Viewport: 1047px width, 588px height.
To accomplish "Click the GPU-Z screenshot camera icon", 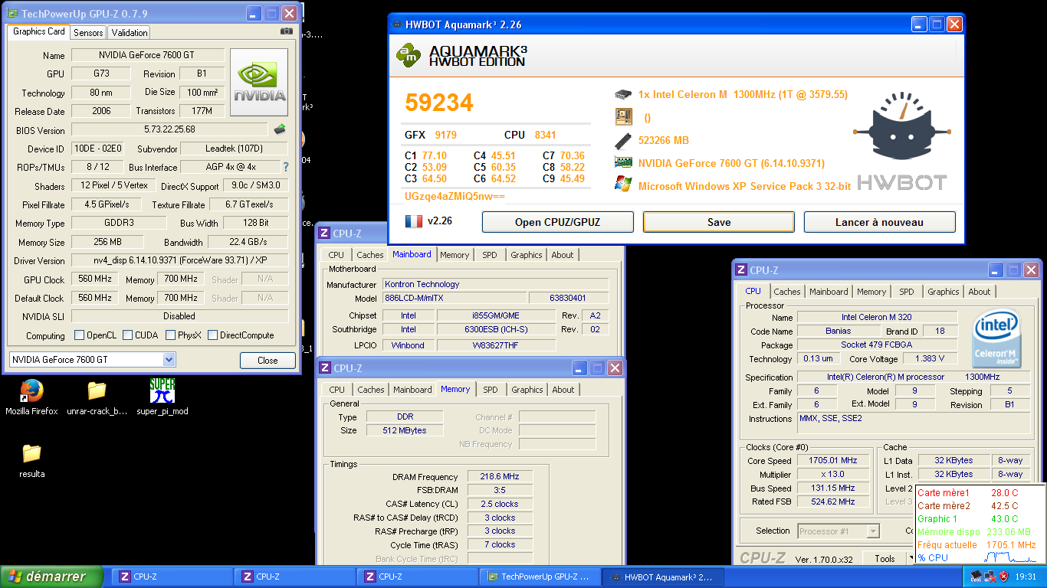I will (x=287, y=31).
